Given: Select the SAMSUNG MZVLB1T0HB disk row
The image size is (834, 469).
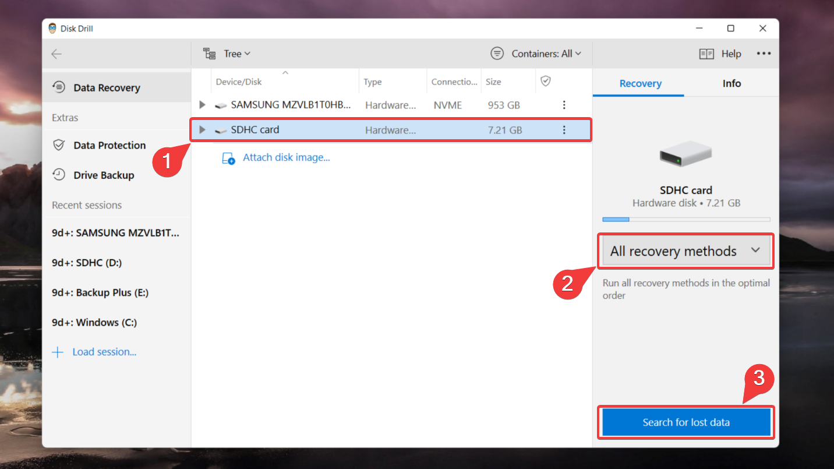Looking at the screenshot, I should (x=391, y=105).
